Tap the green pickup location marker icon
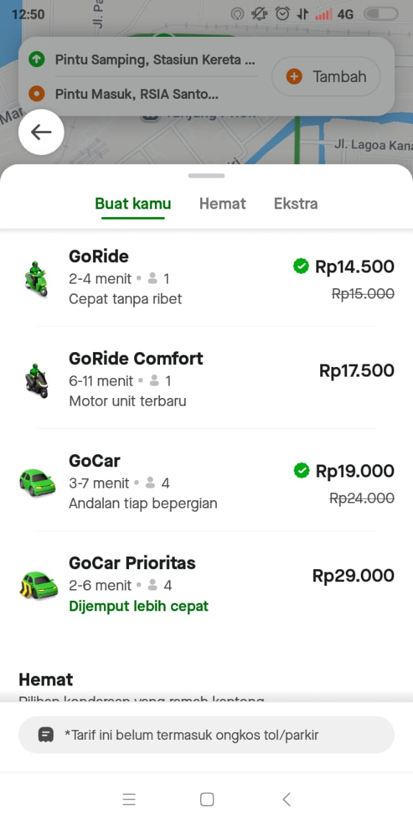This screenshot has width=413, height=827. (x=37, y=59)
